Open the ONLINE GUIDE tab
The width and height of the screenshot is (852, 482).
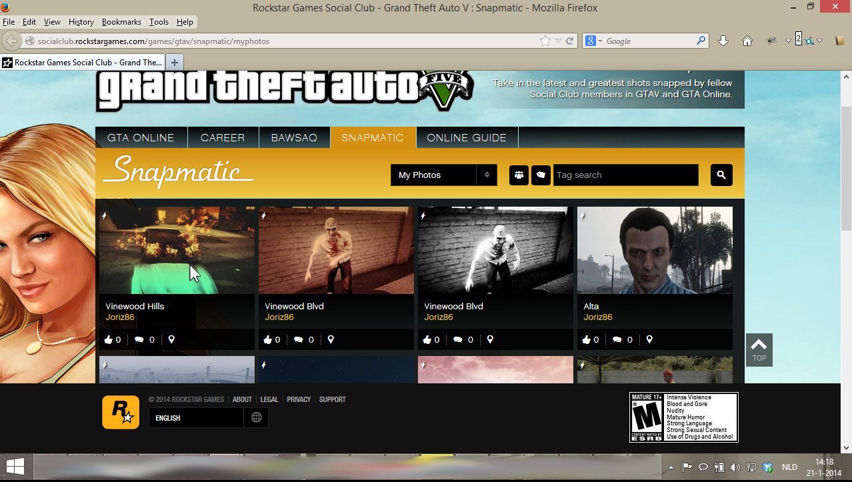point(467,137)
